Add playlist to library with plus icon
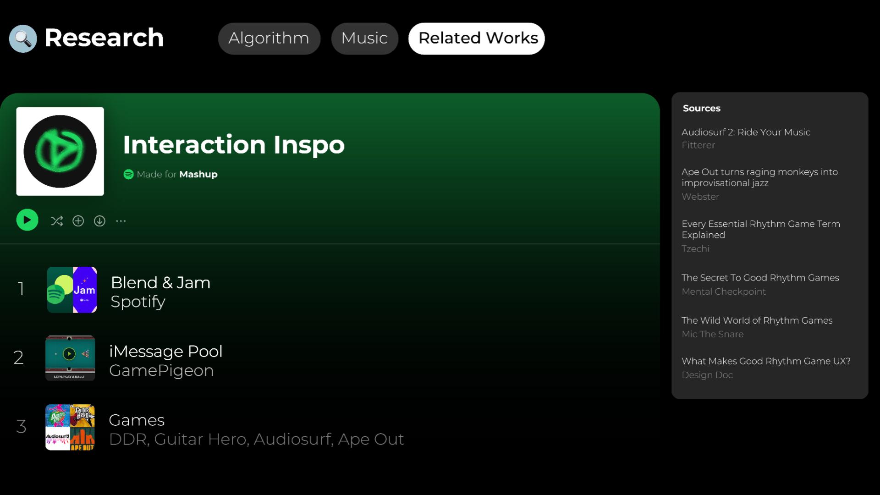Image resolution: width=880 pixels, height=495 pixels. tap(78, 221)
